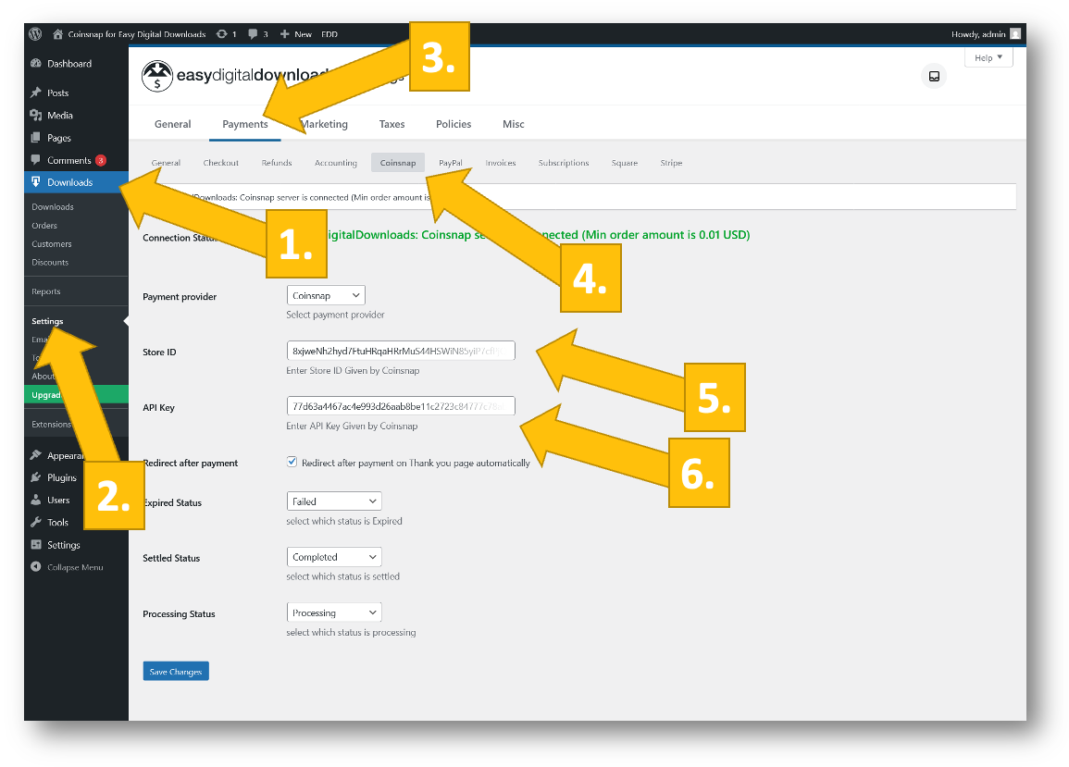This screenshot has height=767, width=1069.
Task: Open the Customers submenu link
Action: (x=52, y=243)
